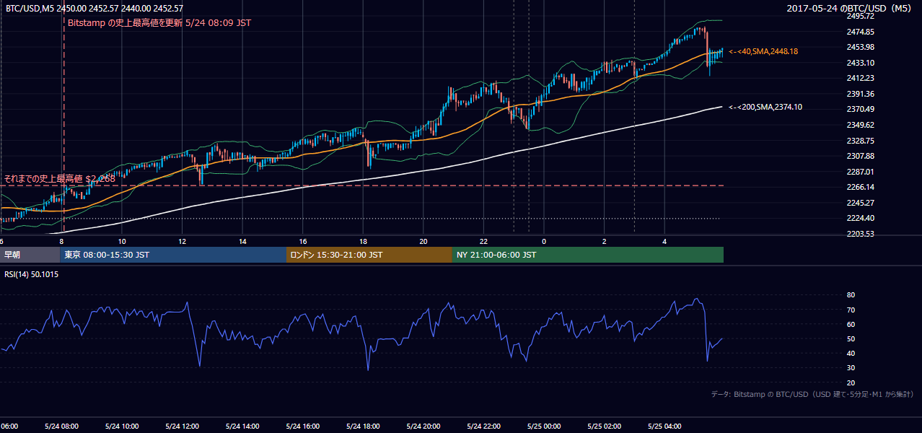
Task: Click the RSI(14) 50.1015 indicator label
Action: tap(32, 274)
